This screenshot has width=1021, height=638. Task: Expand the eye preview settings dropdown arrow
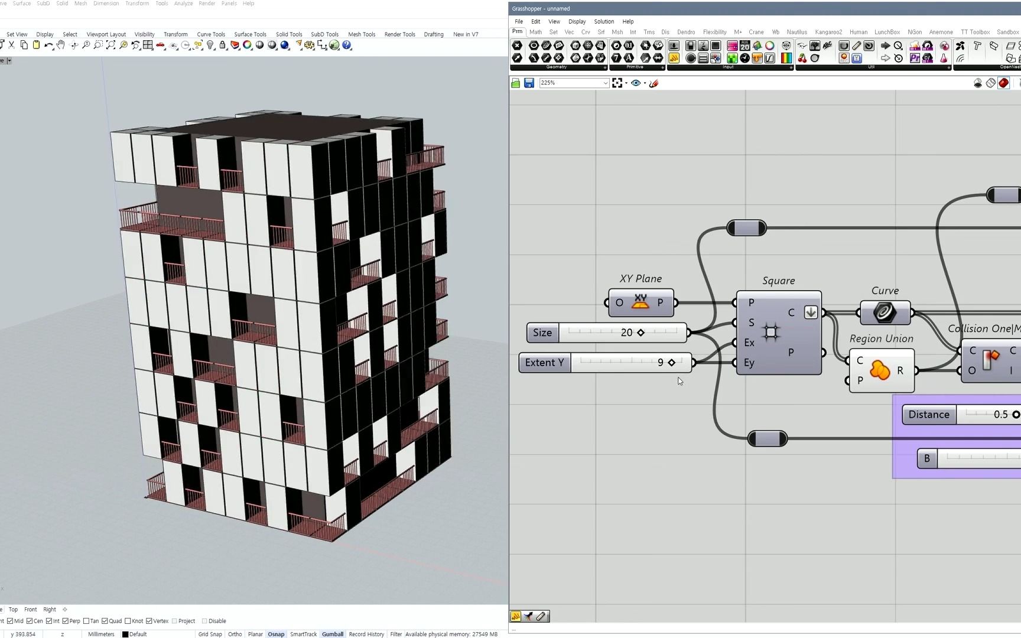coord(645,83)
